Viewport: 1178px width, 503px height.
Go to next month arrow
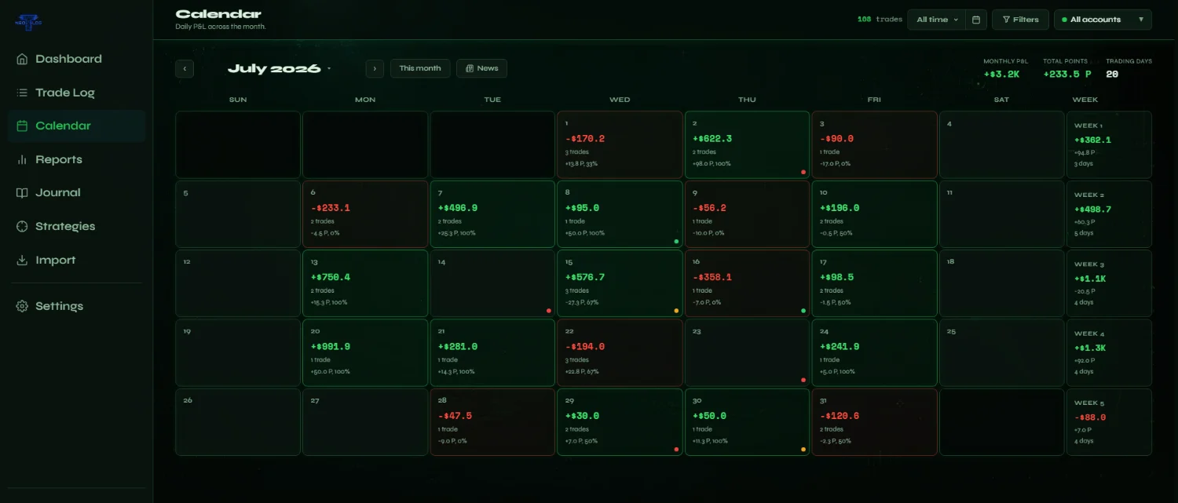click(375, 68)
